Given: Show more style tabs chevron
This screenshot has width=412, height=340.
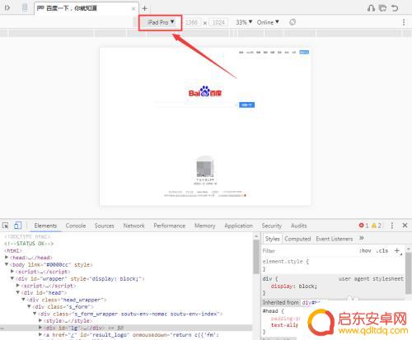Looking at the screenshot, I should point(362,238).
